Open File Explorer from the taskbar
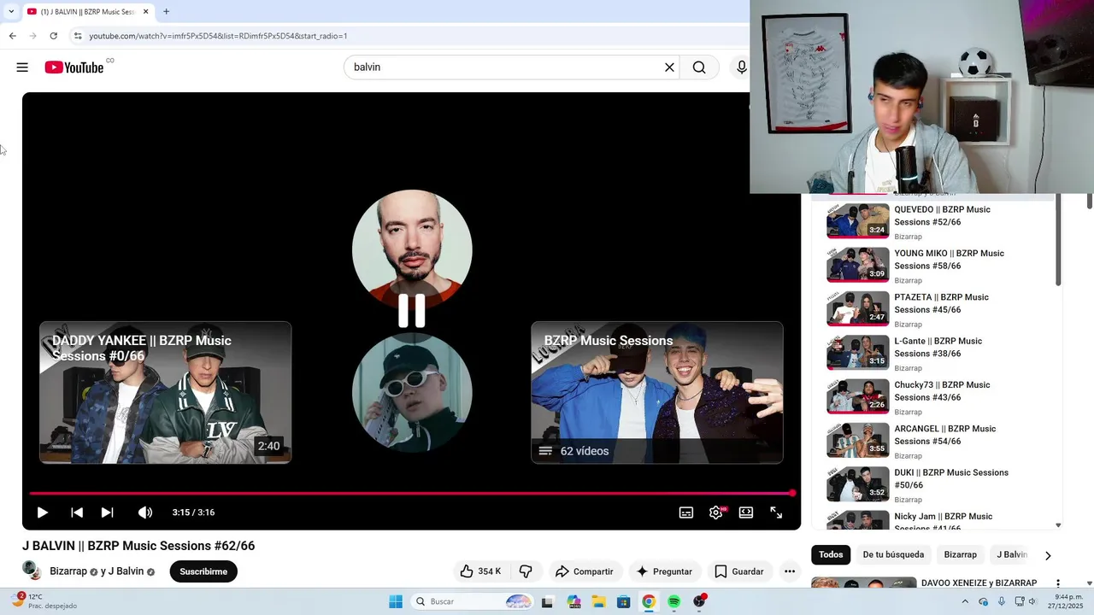 (598, 601)
